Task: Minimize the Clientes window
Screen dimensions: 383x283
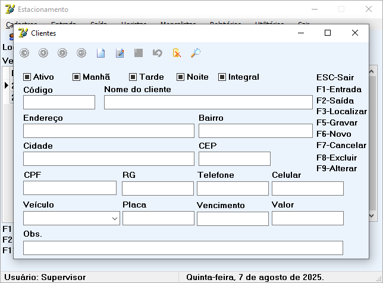Action: 301,33
